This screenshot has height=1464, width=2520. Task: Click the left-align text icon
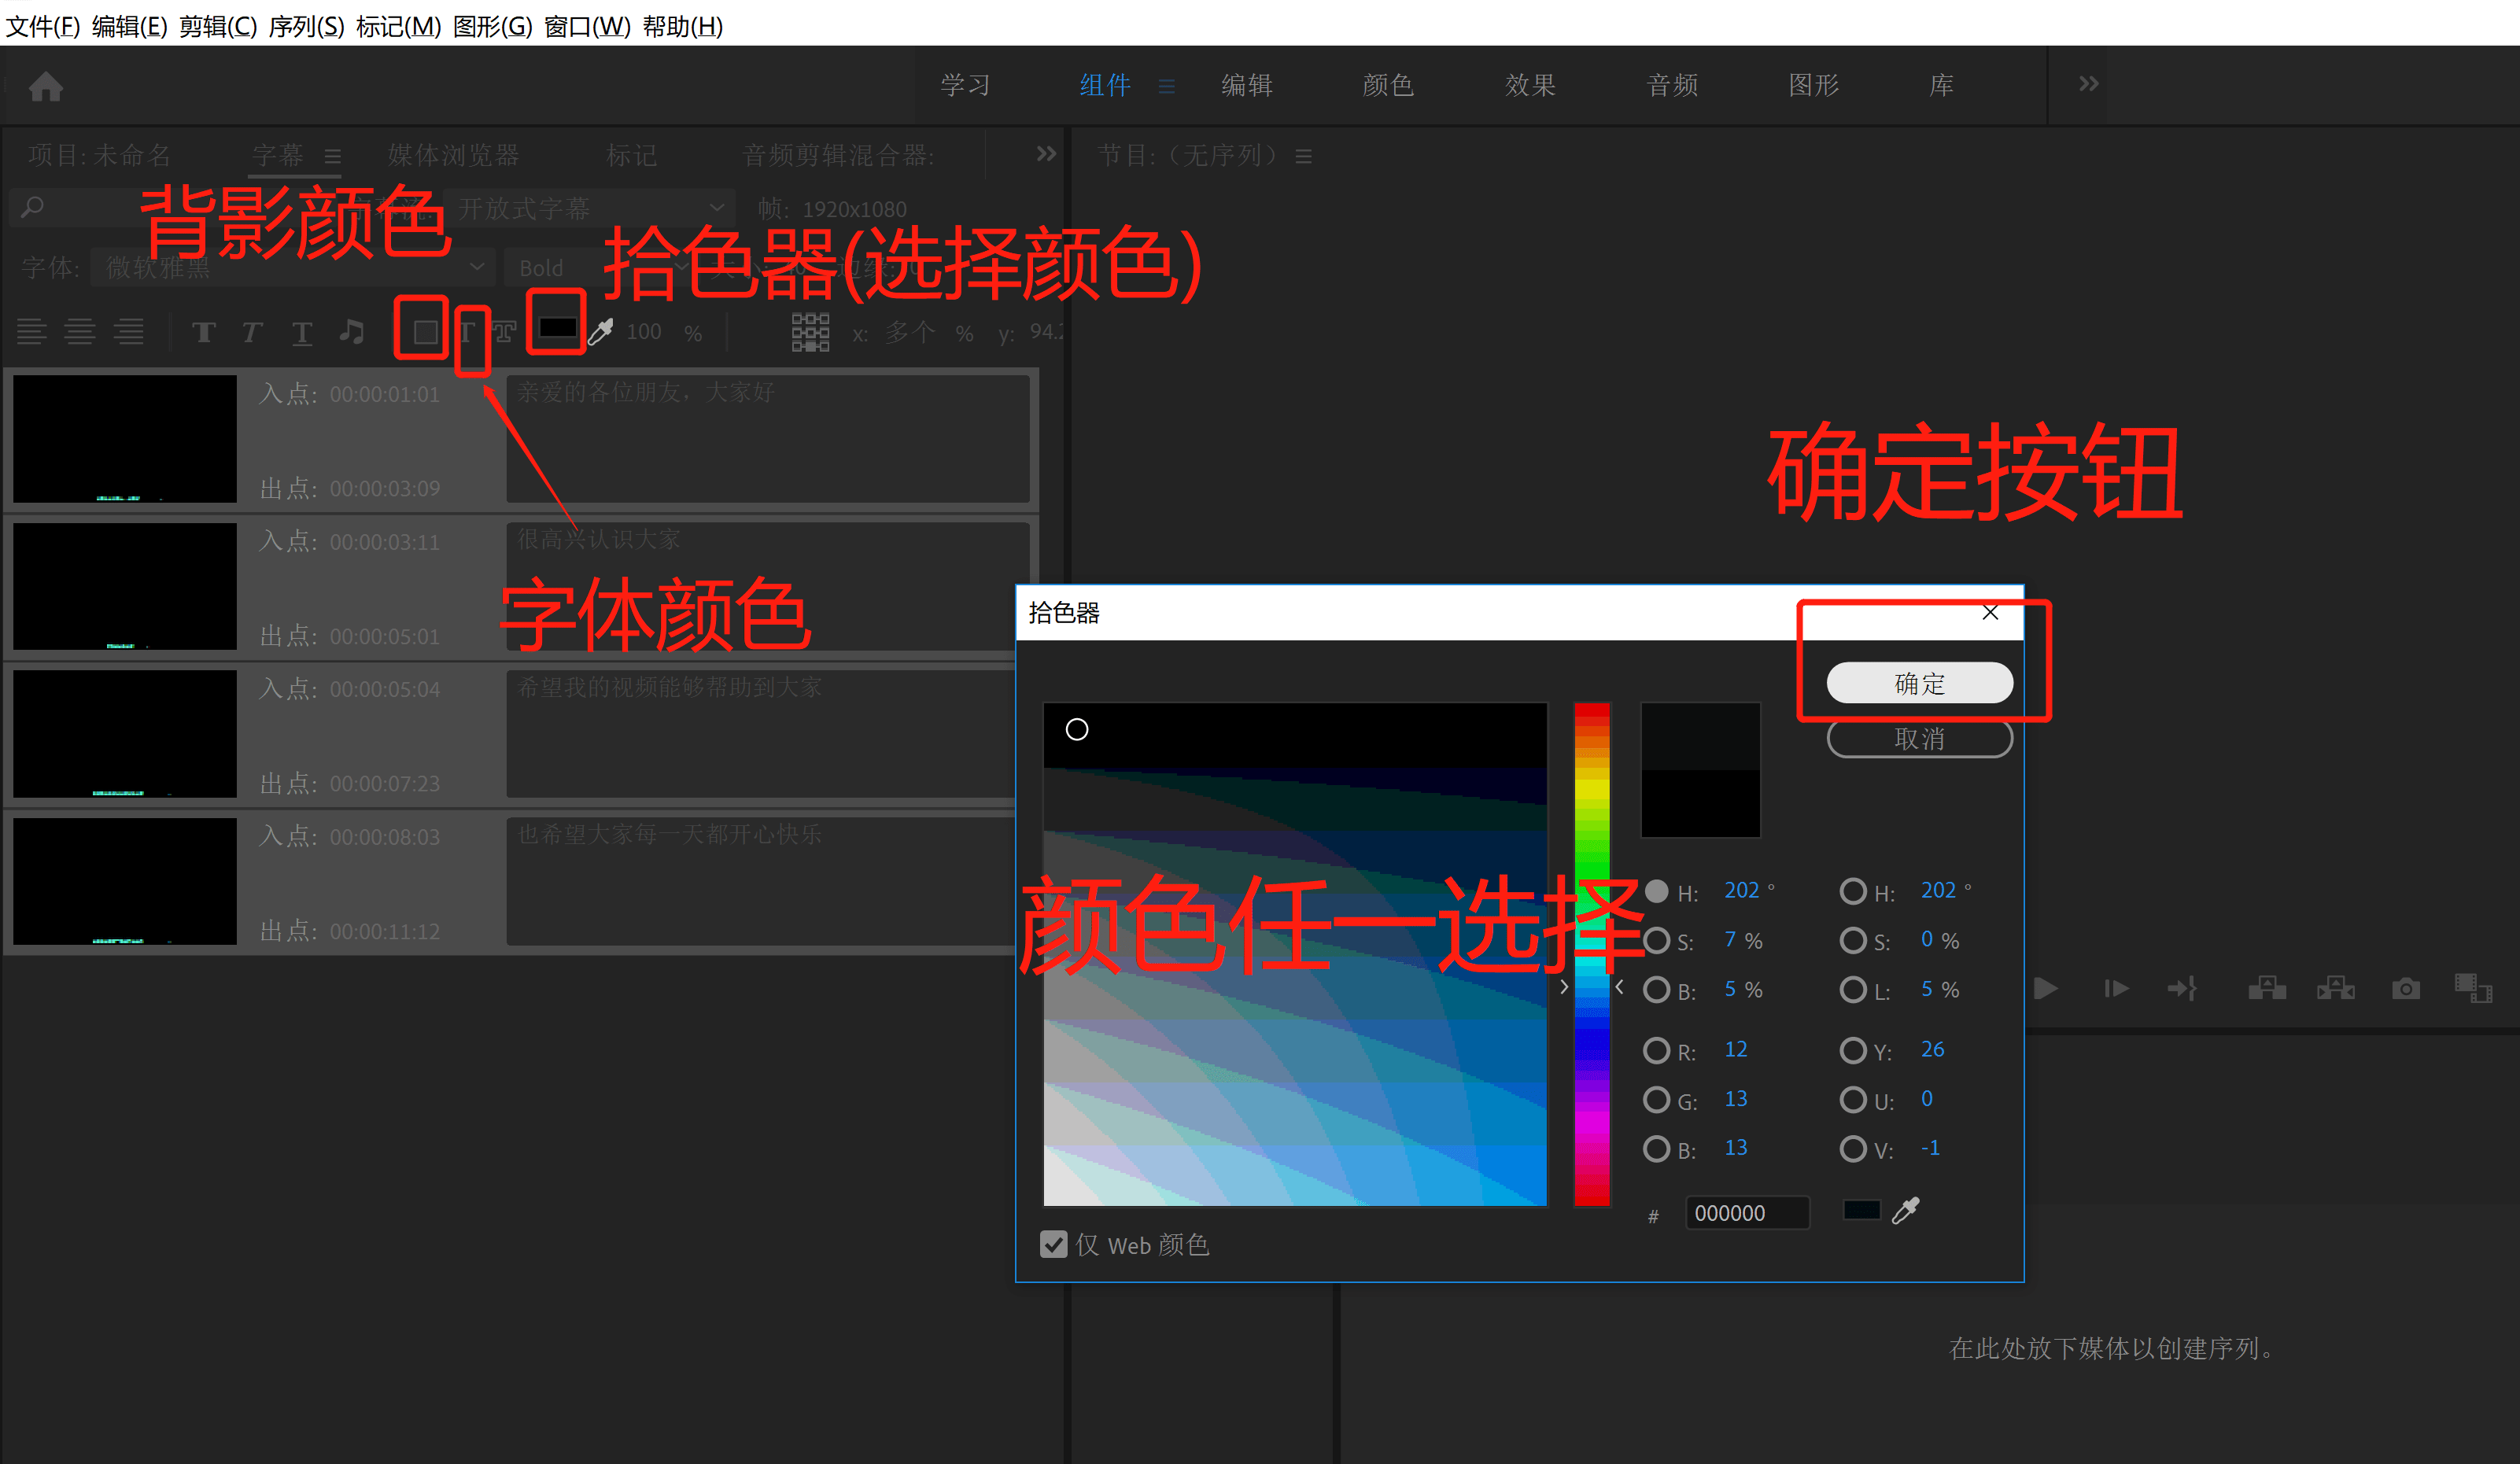coord(32,331)
